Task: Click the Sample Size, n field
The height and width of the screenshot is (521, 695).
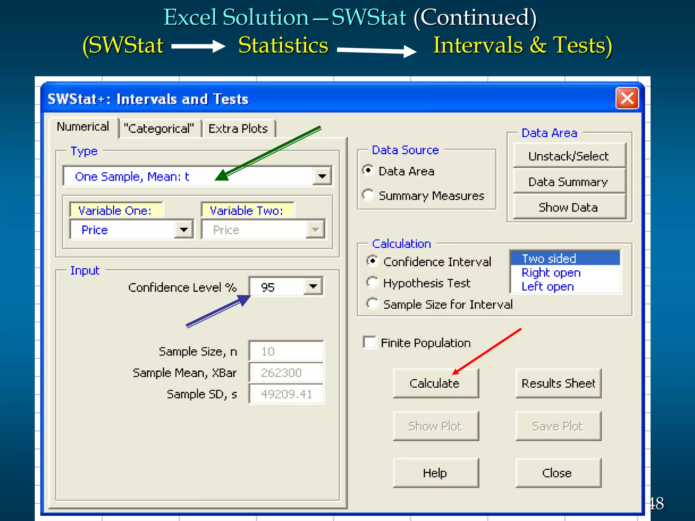Action: click(286, 351)
